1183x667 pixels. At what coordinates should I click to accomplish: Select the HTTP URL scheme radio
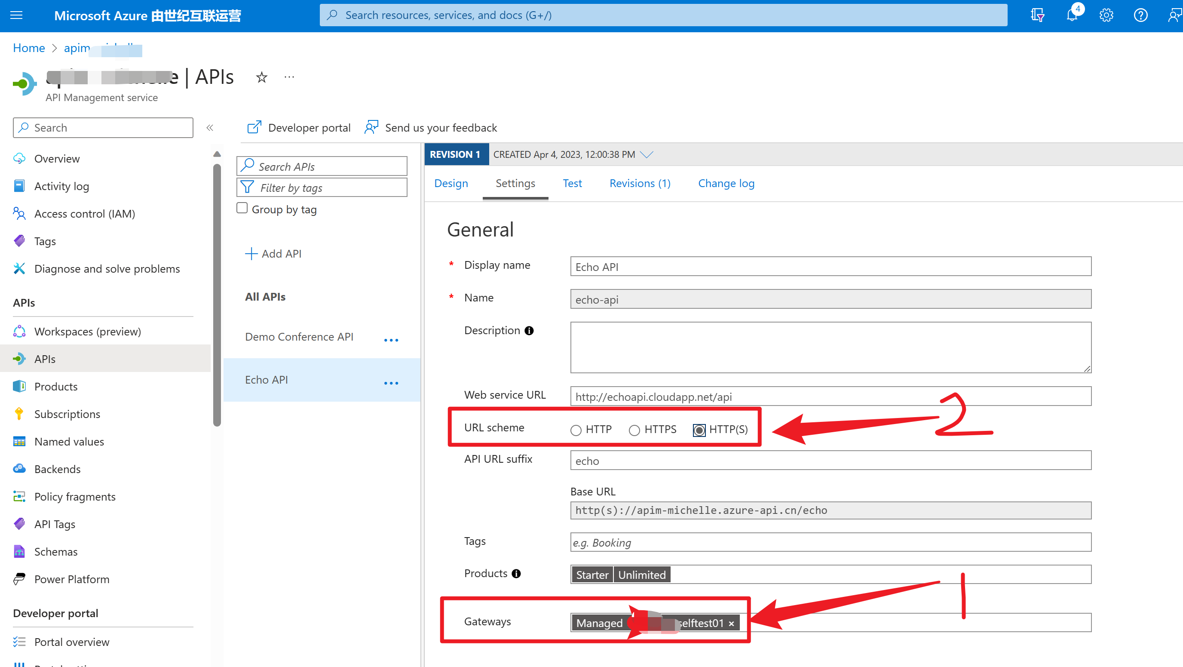(576, 430)
